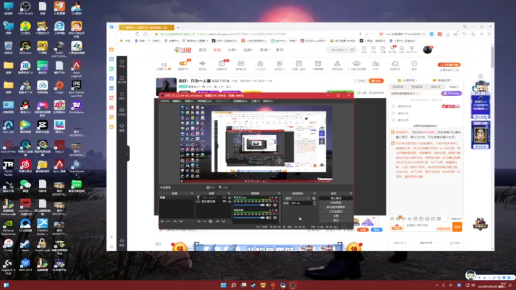Open Dota 2 desktop shortcut
Image resolution: width=516 pixels, height=290 pixels.
pos(59,146)
